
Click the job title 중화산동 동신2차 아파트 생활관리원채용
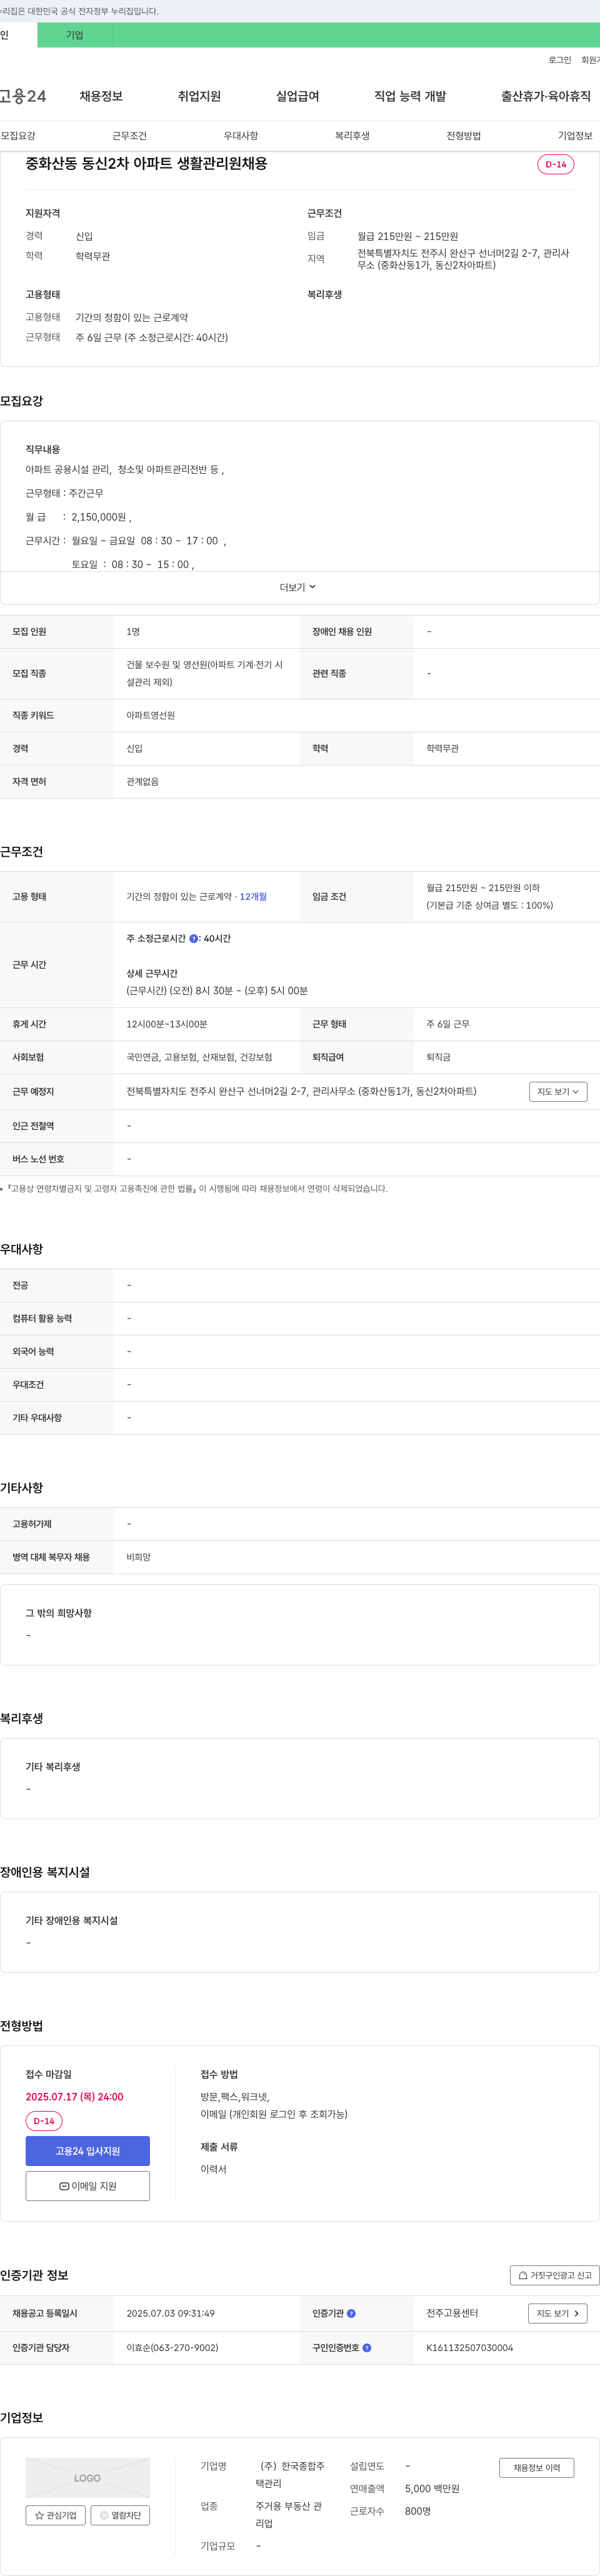[146, 163]
